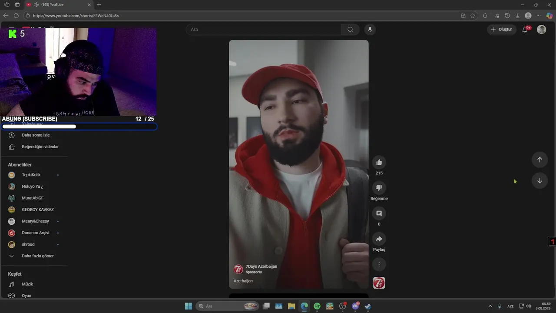The image size is (556, 313).
Task: Open YouTube account avatar menu
Action: [x=541, y=30]
